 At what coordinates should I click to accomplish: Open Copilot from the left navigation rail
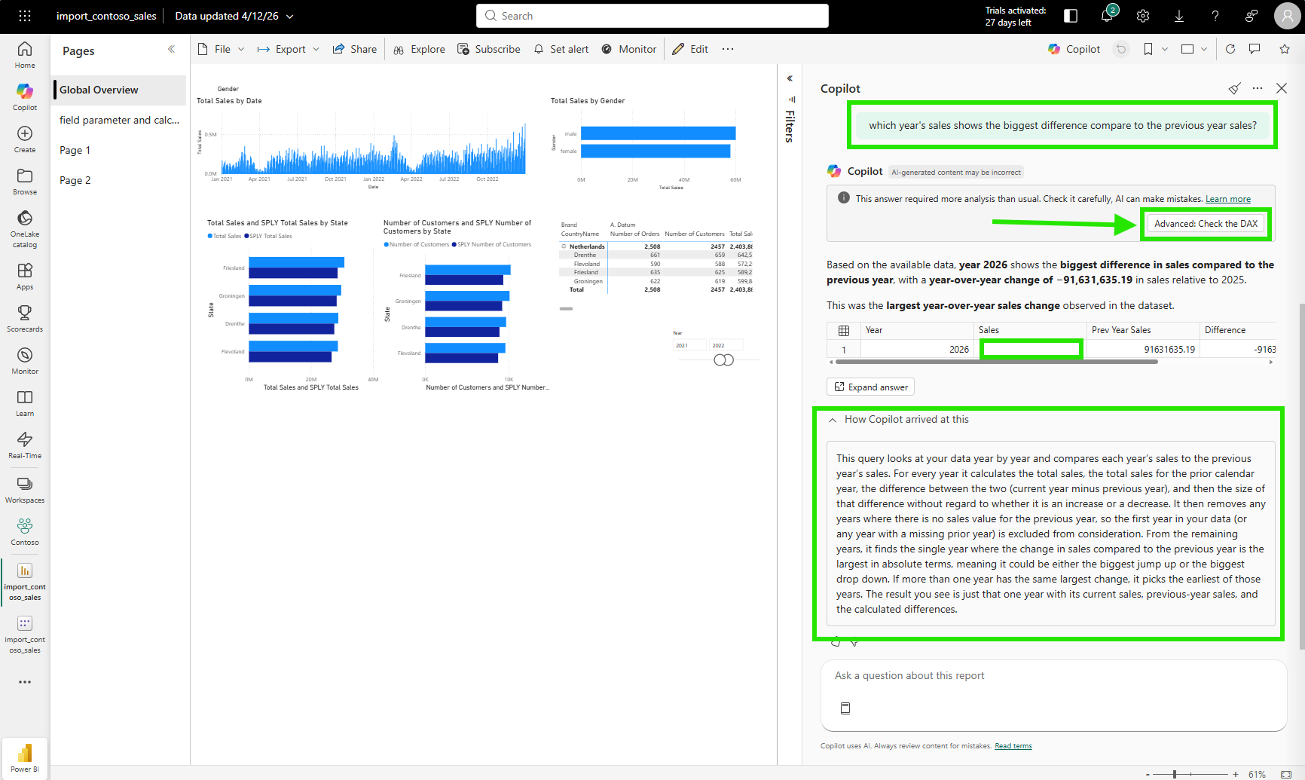(x=25, y=97)
